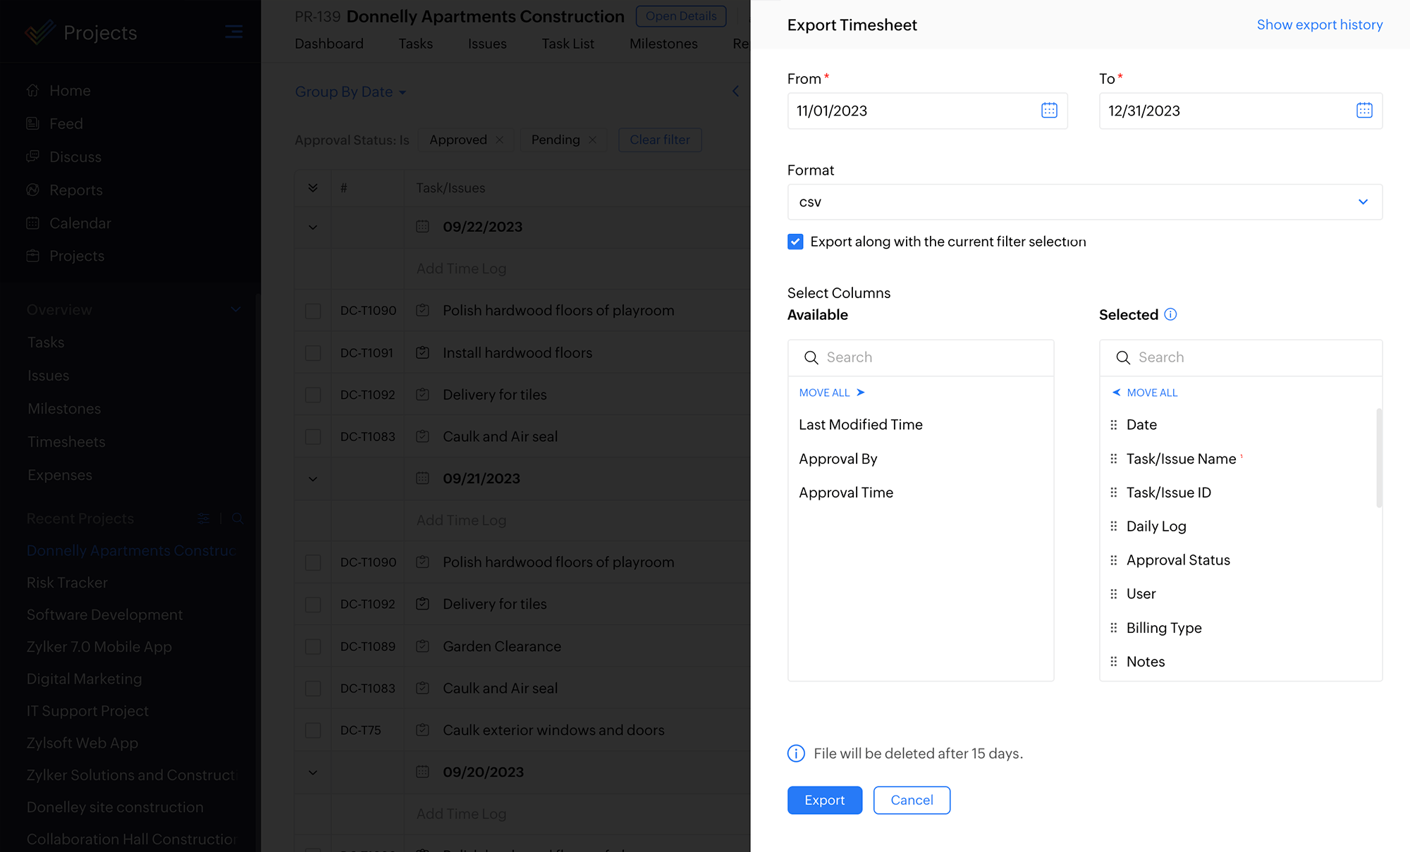The width and height of the screenshot is (1410, 852).
Task: Uncheck Export along with current filter selection
Action: click(795, 242)
